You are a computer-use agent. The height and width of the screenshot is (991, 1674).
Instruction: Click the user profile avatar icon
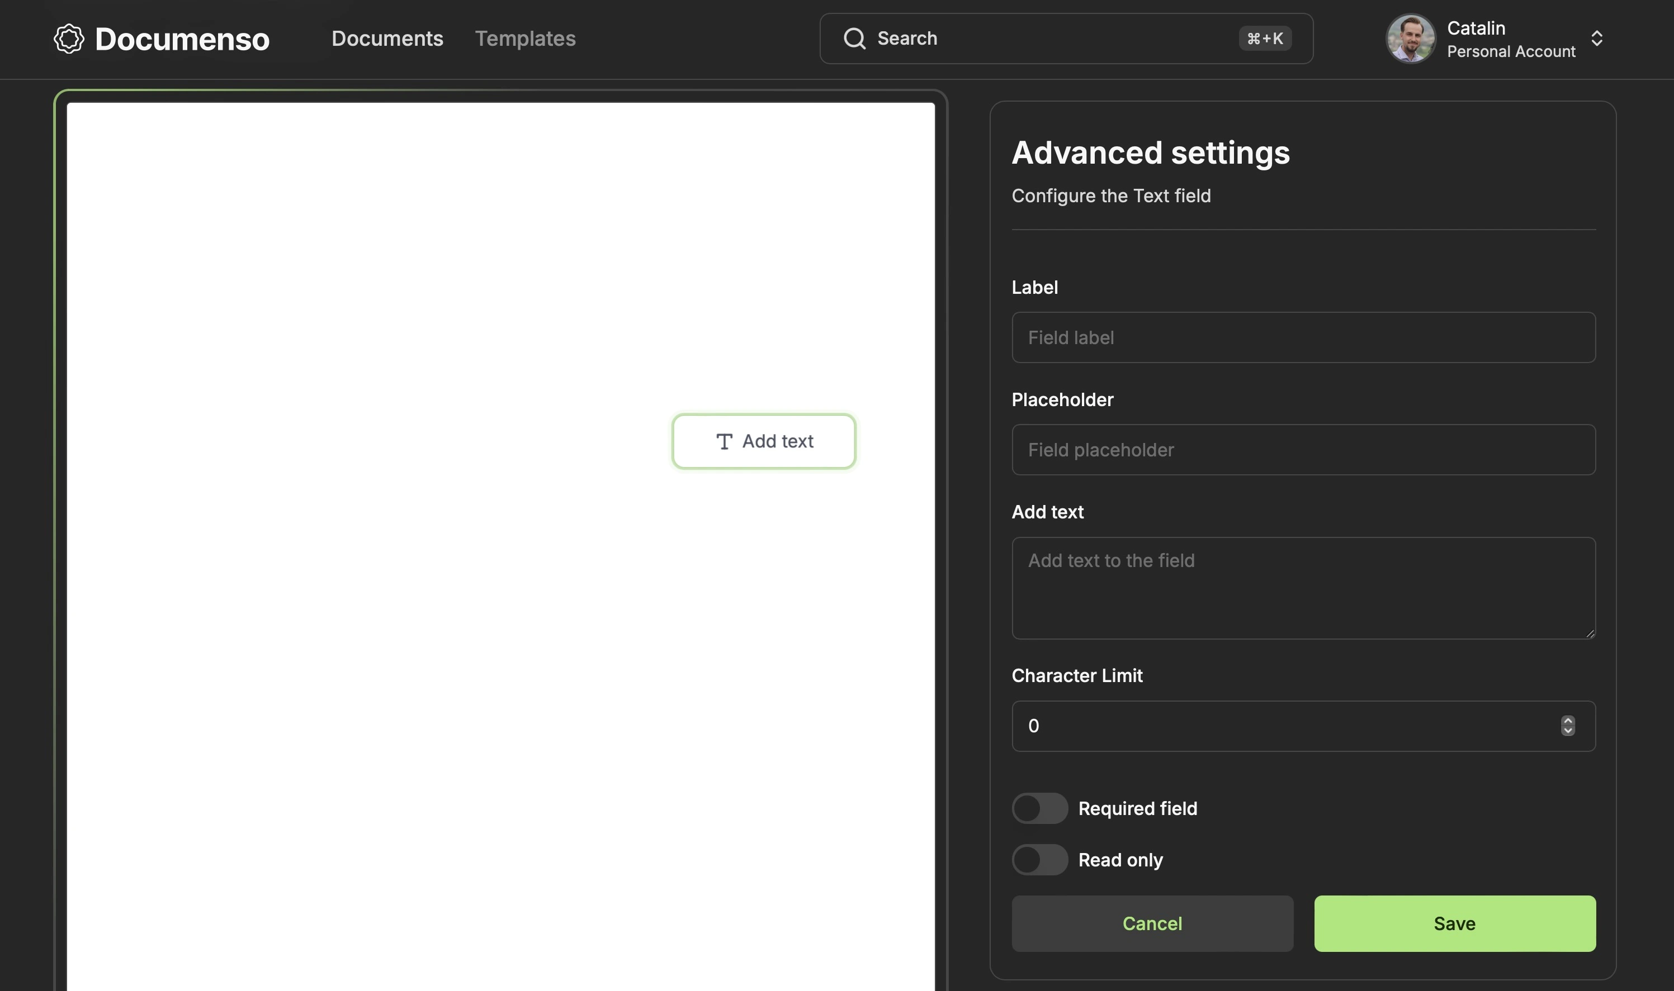(1411, 38)
